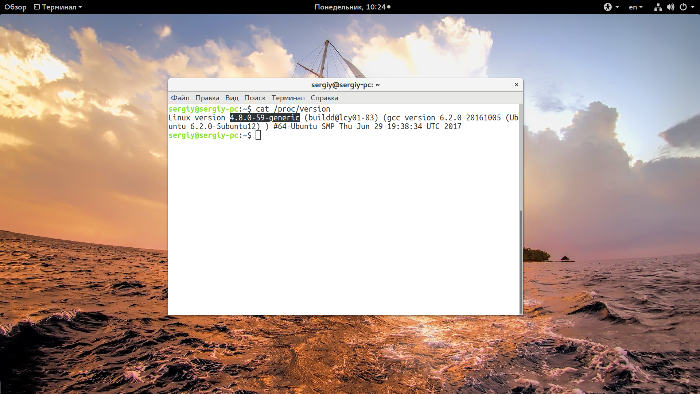
Task: Open the Правка menu
Action: (207, 98)
